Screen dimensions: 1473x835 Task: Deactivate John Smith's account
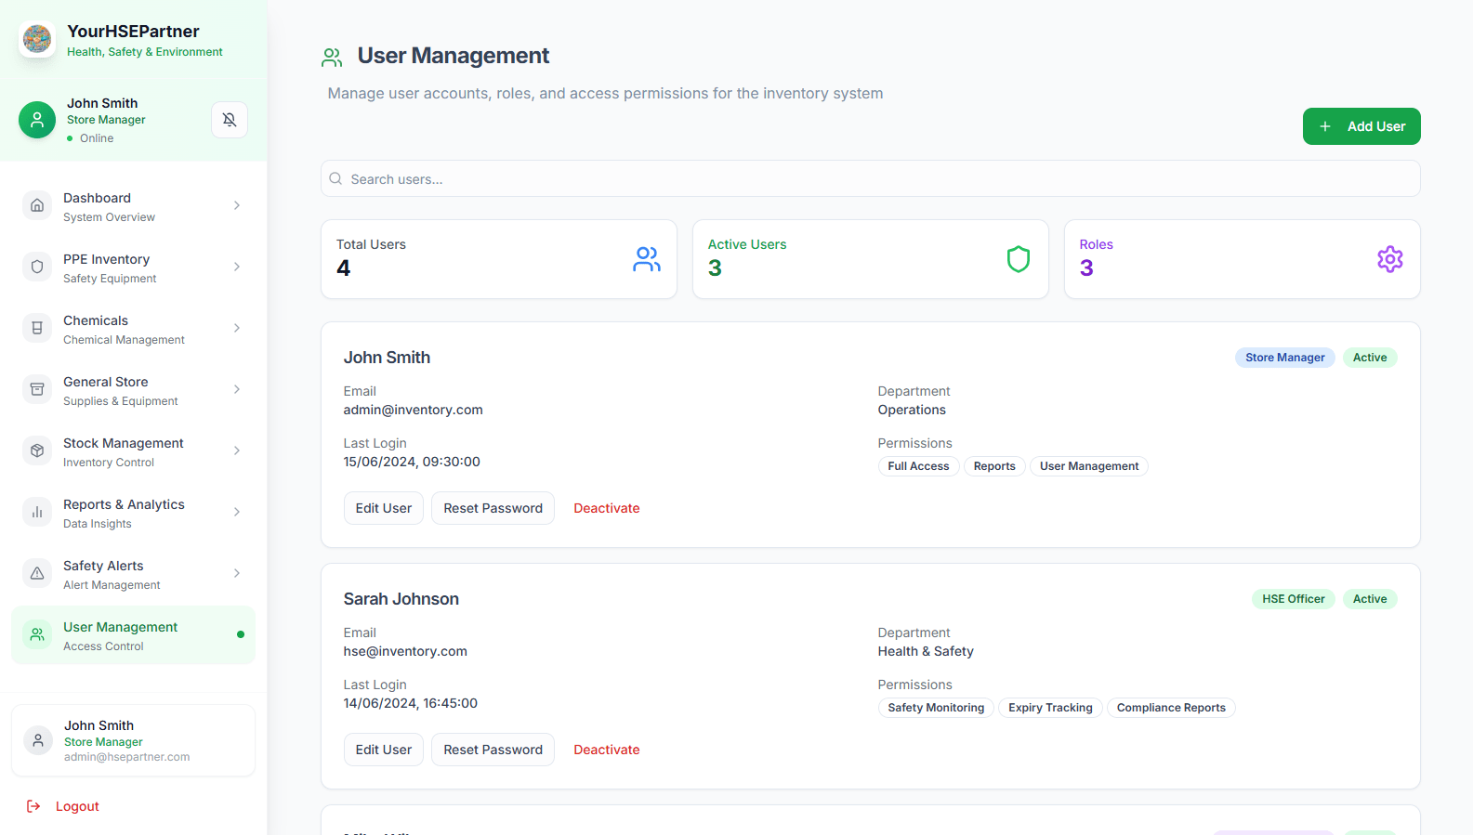(x=606, y=508)
